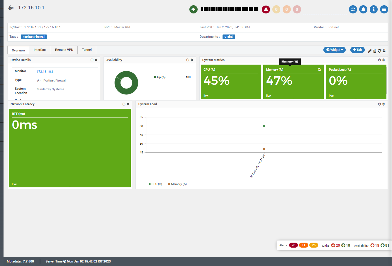The height and width of the screenshot is (266, 392).
Task: Add a new tab with +Tab button
Action: [x=357, y=50]
